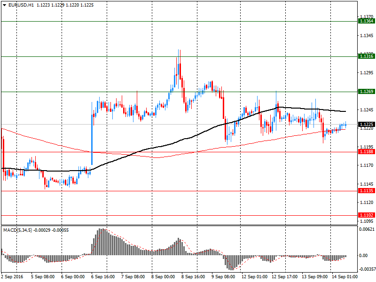Screen dimensions: 376x282
Task: Click the 1.1145 price scale value
Action: point(367,184)
